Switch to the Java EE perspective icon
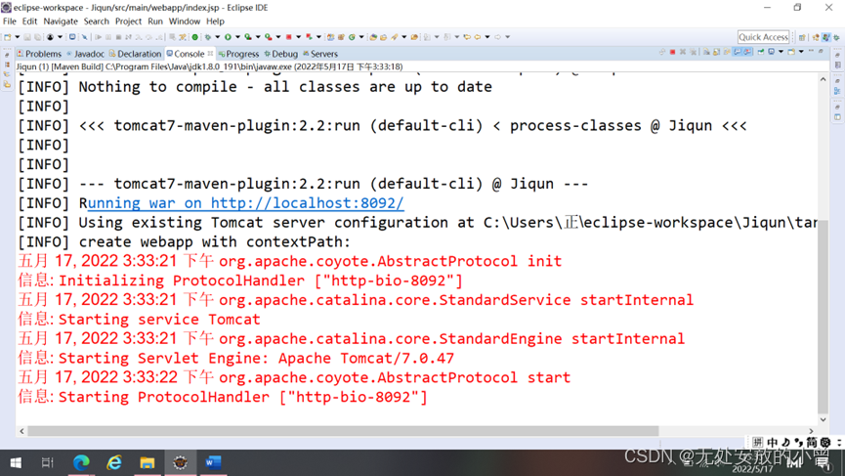Viewport: 845px width, 476px height. (x=816, y=37)
